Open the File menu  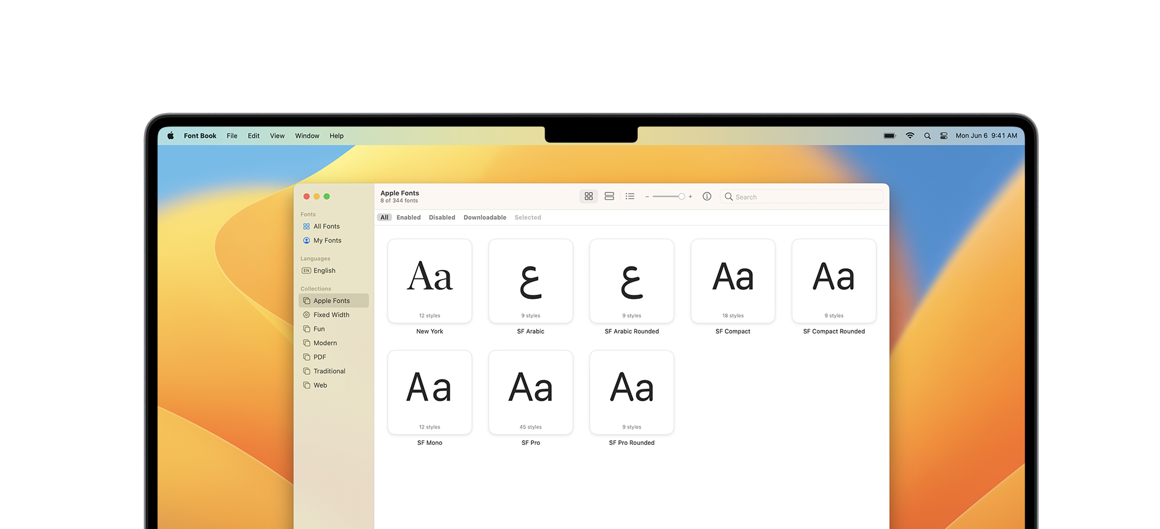click(232, 136)
